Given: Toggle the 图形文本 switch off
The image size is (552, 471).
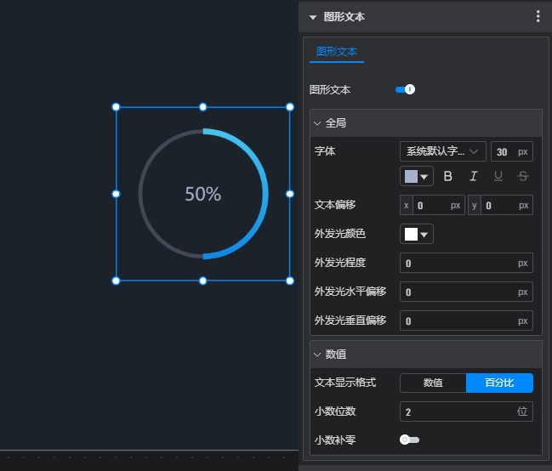Looking at the screenshot, I should pyautogui.click(x=405, y=89).
